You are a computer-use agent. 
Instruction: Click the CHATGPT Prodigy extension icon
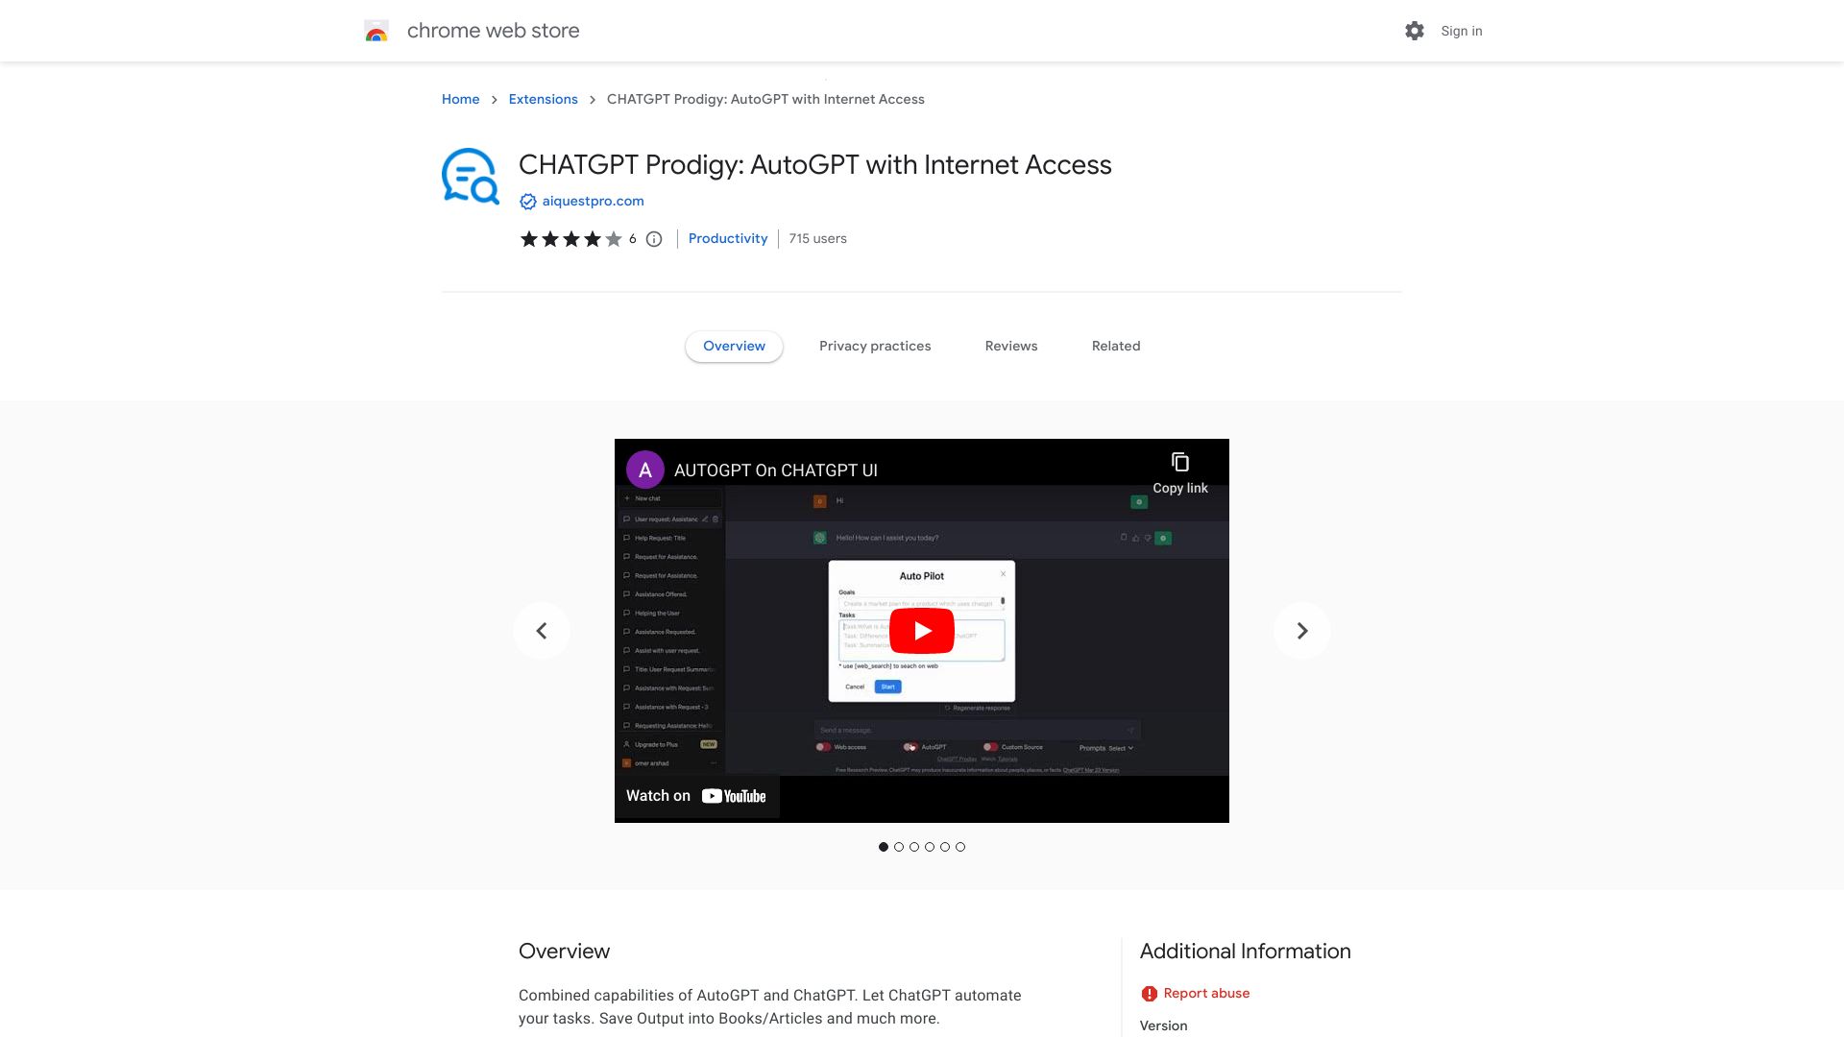(x=470, y=174)
